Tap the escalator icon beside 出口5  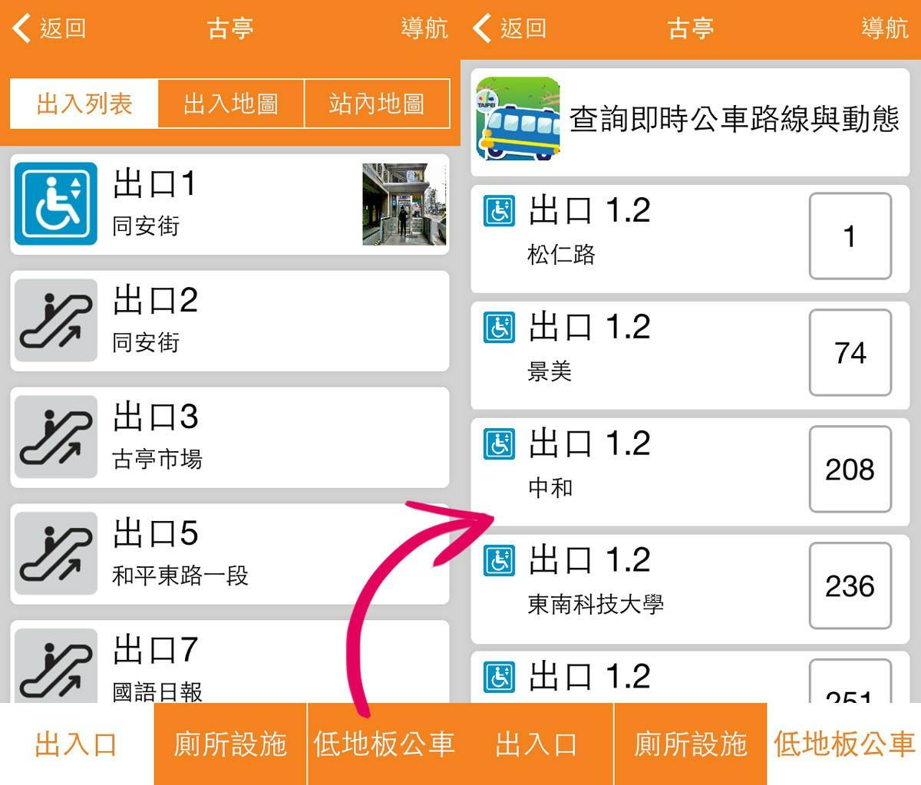56,554
